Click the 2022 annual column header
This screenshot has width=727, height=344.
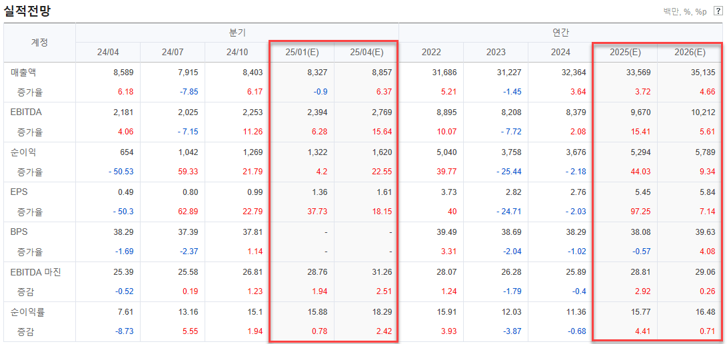(x=431, y=52)
